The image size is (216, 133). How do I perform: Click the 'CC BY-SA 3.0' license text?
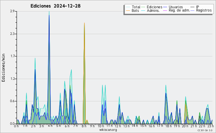click(205, 130)
